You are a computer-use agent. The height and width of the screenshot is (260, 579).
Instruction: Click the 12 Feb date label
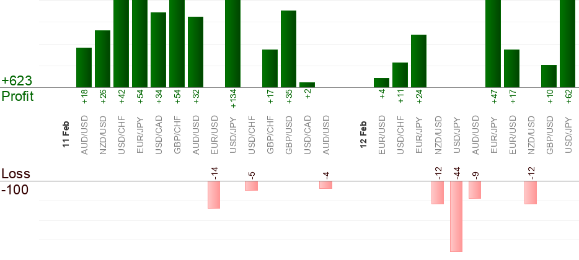point(363,133)
